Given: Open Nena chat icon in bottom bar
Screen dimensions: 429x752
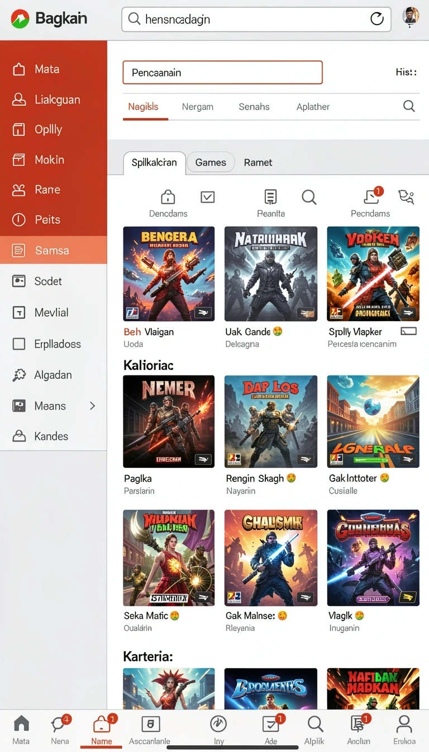Looking at the screenshot, I should (x=59, y=723).
